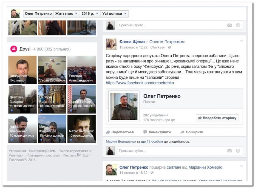Click AdChoices icon next to Реклама
Screen dimensions: 255x188
click(x=79, y=155)
